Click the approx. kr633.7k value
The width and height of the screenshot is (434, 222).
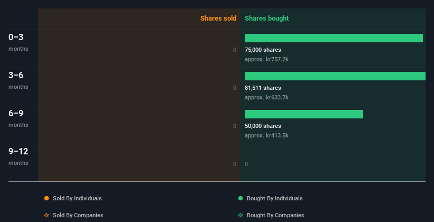(266, 97)
